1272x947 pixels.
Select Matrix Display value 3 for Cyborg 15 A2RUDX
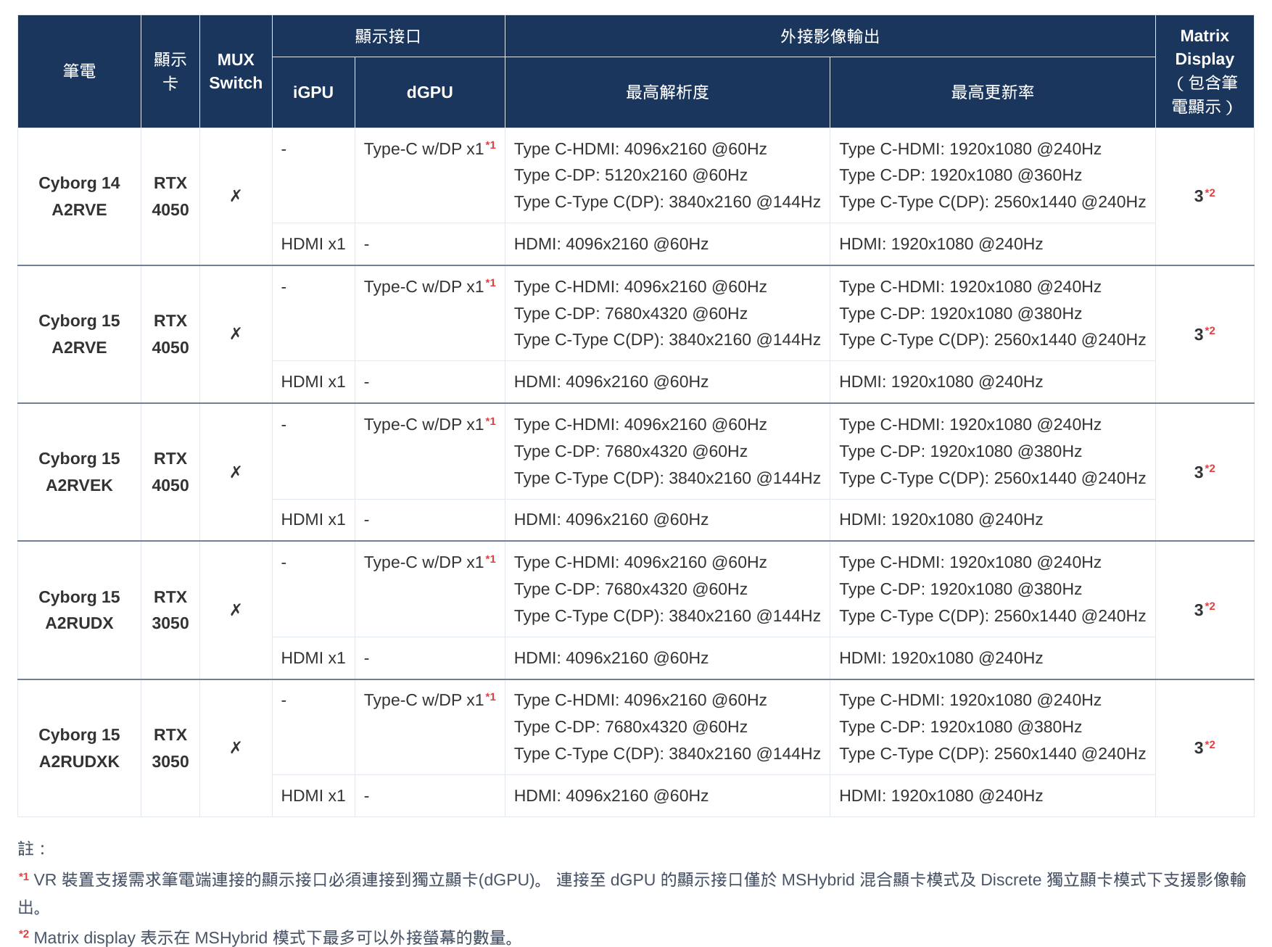pos(1204,610)
